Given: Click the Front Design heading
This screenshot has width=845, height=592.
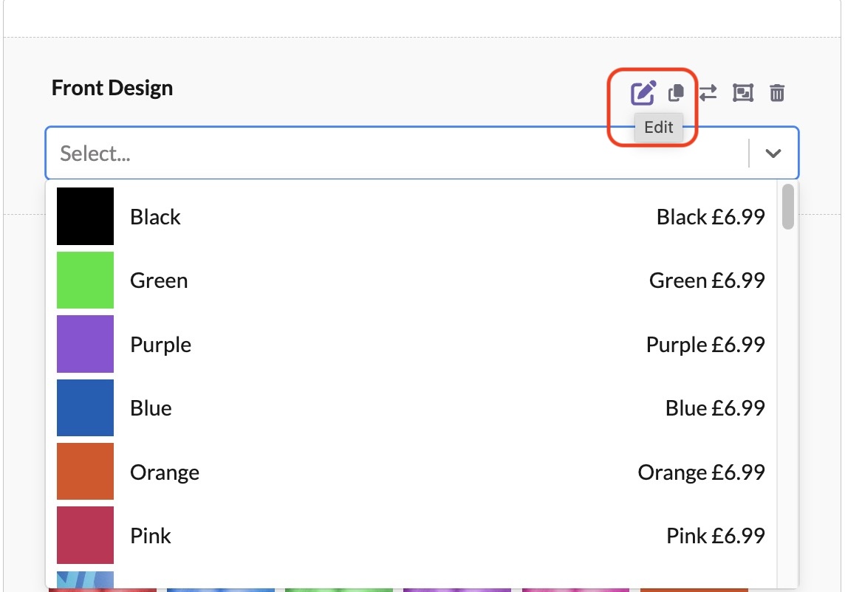Looking at the screenshot, I should point(112,88).
